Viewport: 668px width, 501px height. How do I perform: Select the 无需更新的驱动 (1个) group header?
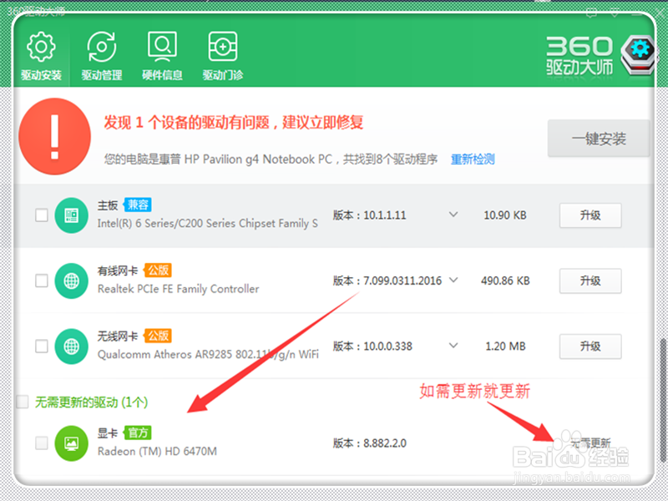pyautogui.click(x=91, y=402)
